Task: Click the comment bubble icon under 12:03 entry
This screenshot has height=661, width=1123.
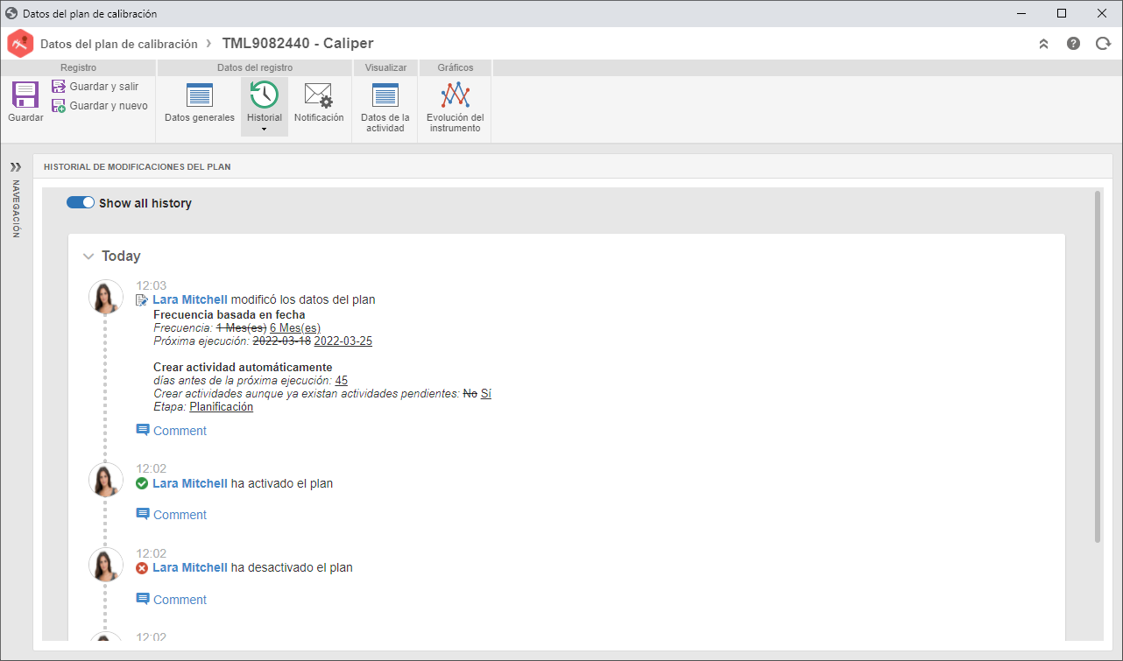Action: (x=143, y=430)
